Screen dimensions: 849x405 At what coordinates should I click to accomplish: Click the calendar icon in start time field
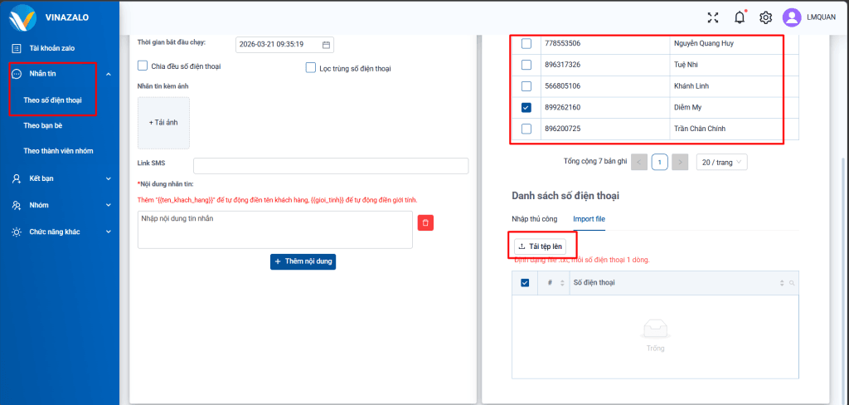point(326,45)
